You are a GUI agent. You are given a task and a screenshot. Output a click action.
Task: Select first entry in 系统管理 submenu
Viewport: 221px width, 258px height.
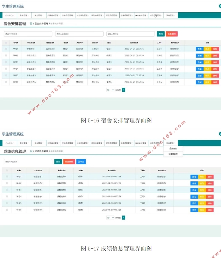click(x=173, y=149)
